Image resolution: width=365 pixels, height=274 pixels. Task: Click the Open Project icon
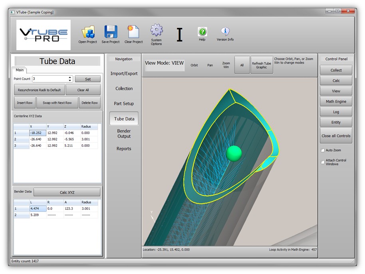[87, 32]
